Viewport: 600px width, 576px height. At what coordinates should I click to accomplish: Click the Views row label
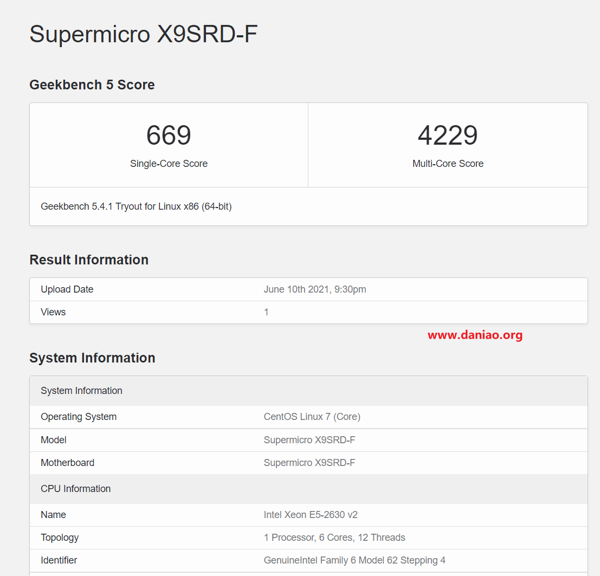pos(53,312)
